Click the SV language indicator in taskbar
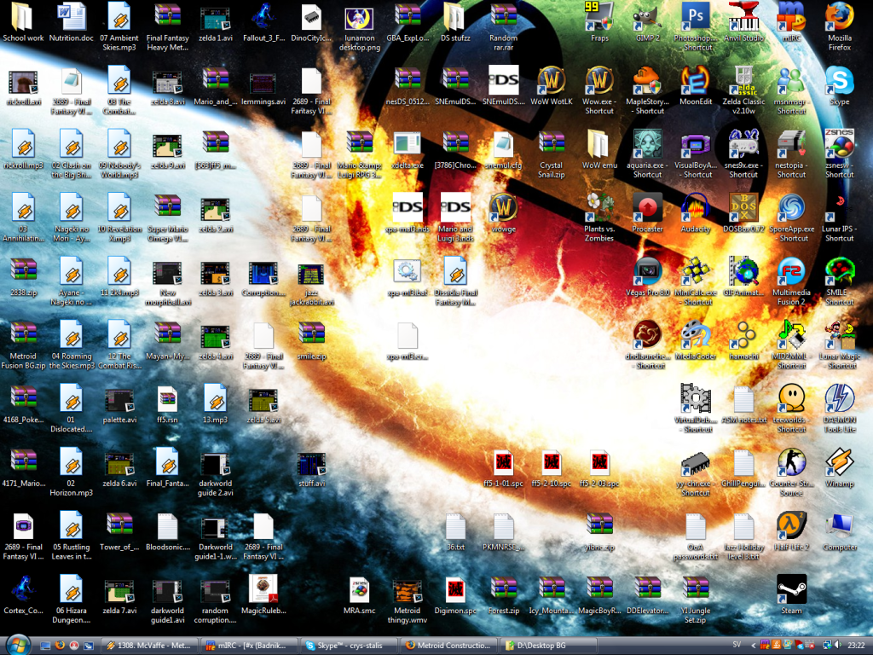Viewport: 873px width, 655px height. coord(736,645)
